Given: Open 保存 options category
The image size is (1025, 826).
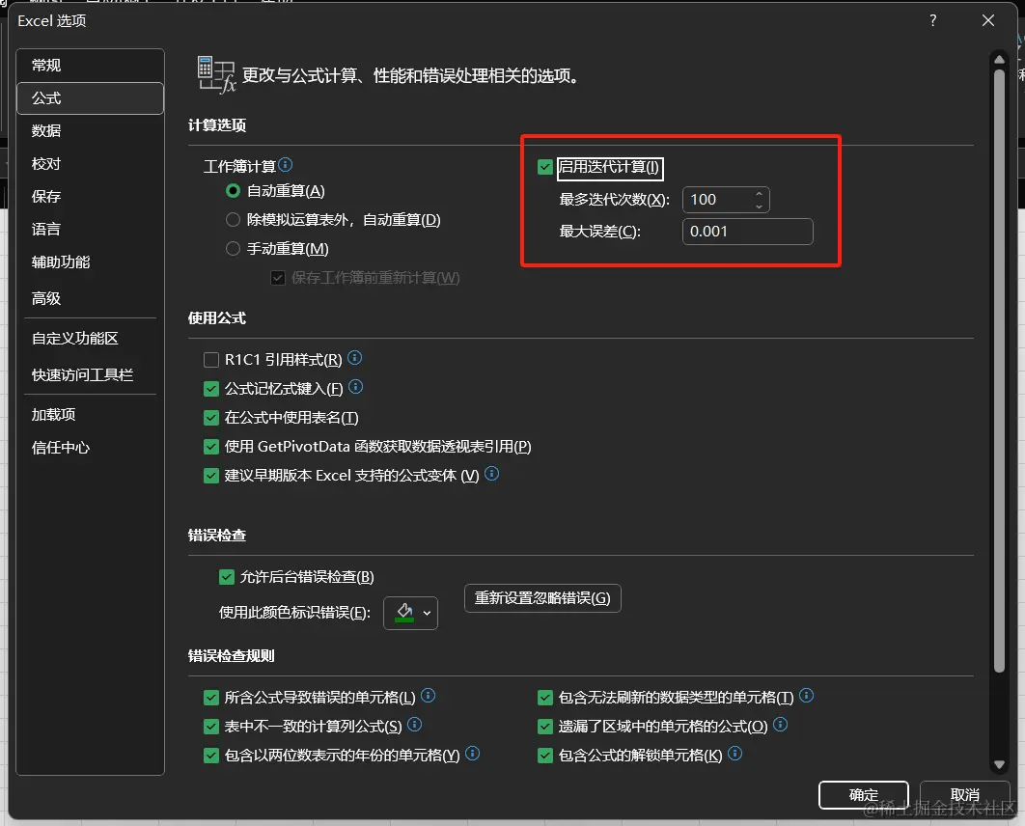Looking at the screenshot, I should pos(90,196).
